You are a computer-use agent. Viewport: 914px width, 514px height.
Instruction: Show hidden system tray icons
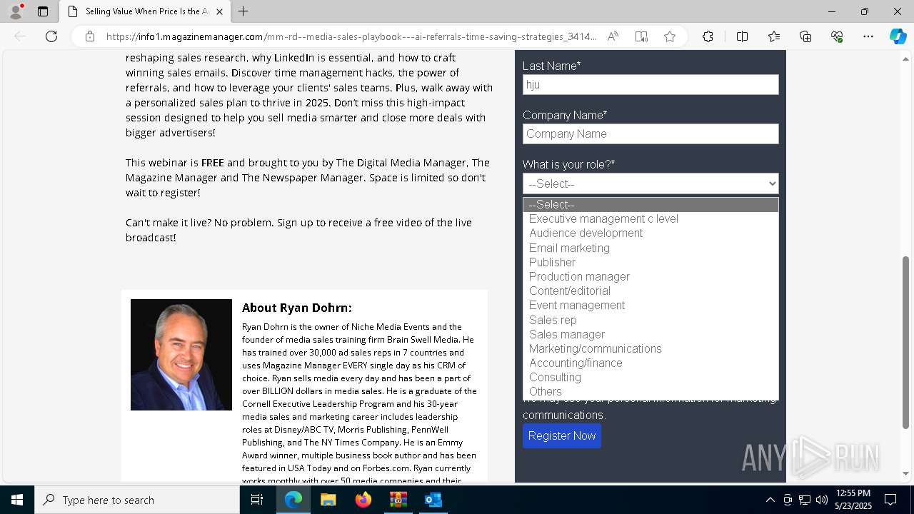click(x=770, y=500)
